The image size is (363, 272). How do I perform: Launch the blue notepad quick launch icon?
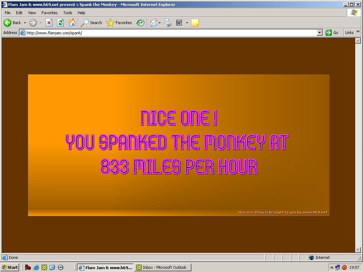click(52, 267)
